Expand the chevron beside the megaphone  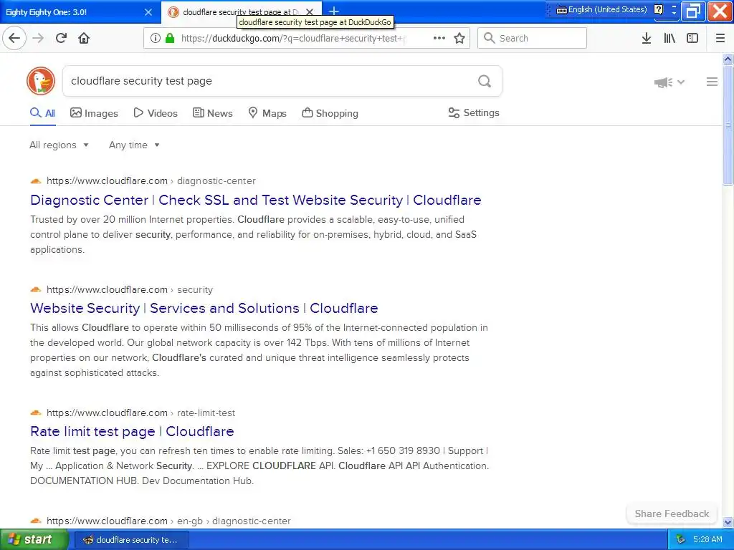(681, 82)
